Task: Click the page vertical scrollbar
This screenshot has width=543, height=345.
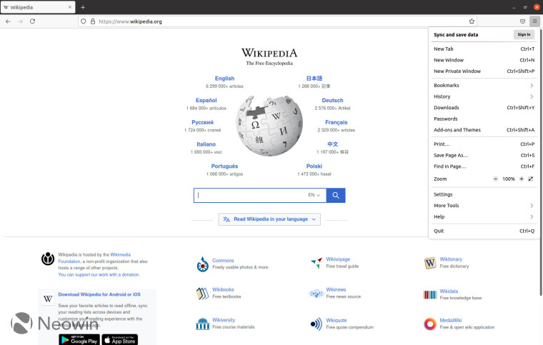Action: (x=541, y=163)
